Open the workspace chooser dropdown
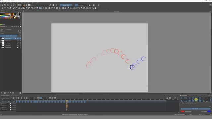 (x=210, y=5)
